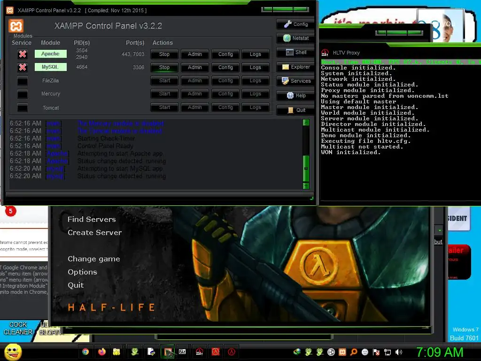This screenshot has height=361, width=481.
Task: Start the Tomcat module
Action: click(x=164, y=107)
